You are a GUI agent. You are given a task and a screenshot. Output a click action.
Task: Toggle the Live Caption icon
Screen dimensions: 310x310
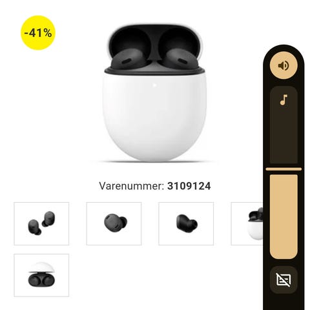(284, 280)
